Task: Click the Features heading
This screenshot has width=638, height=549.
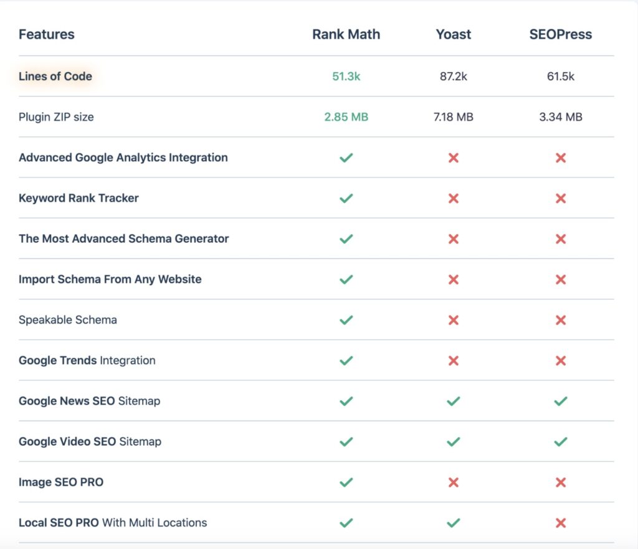Action: pos(46,34)
